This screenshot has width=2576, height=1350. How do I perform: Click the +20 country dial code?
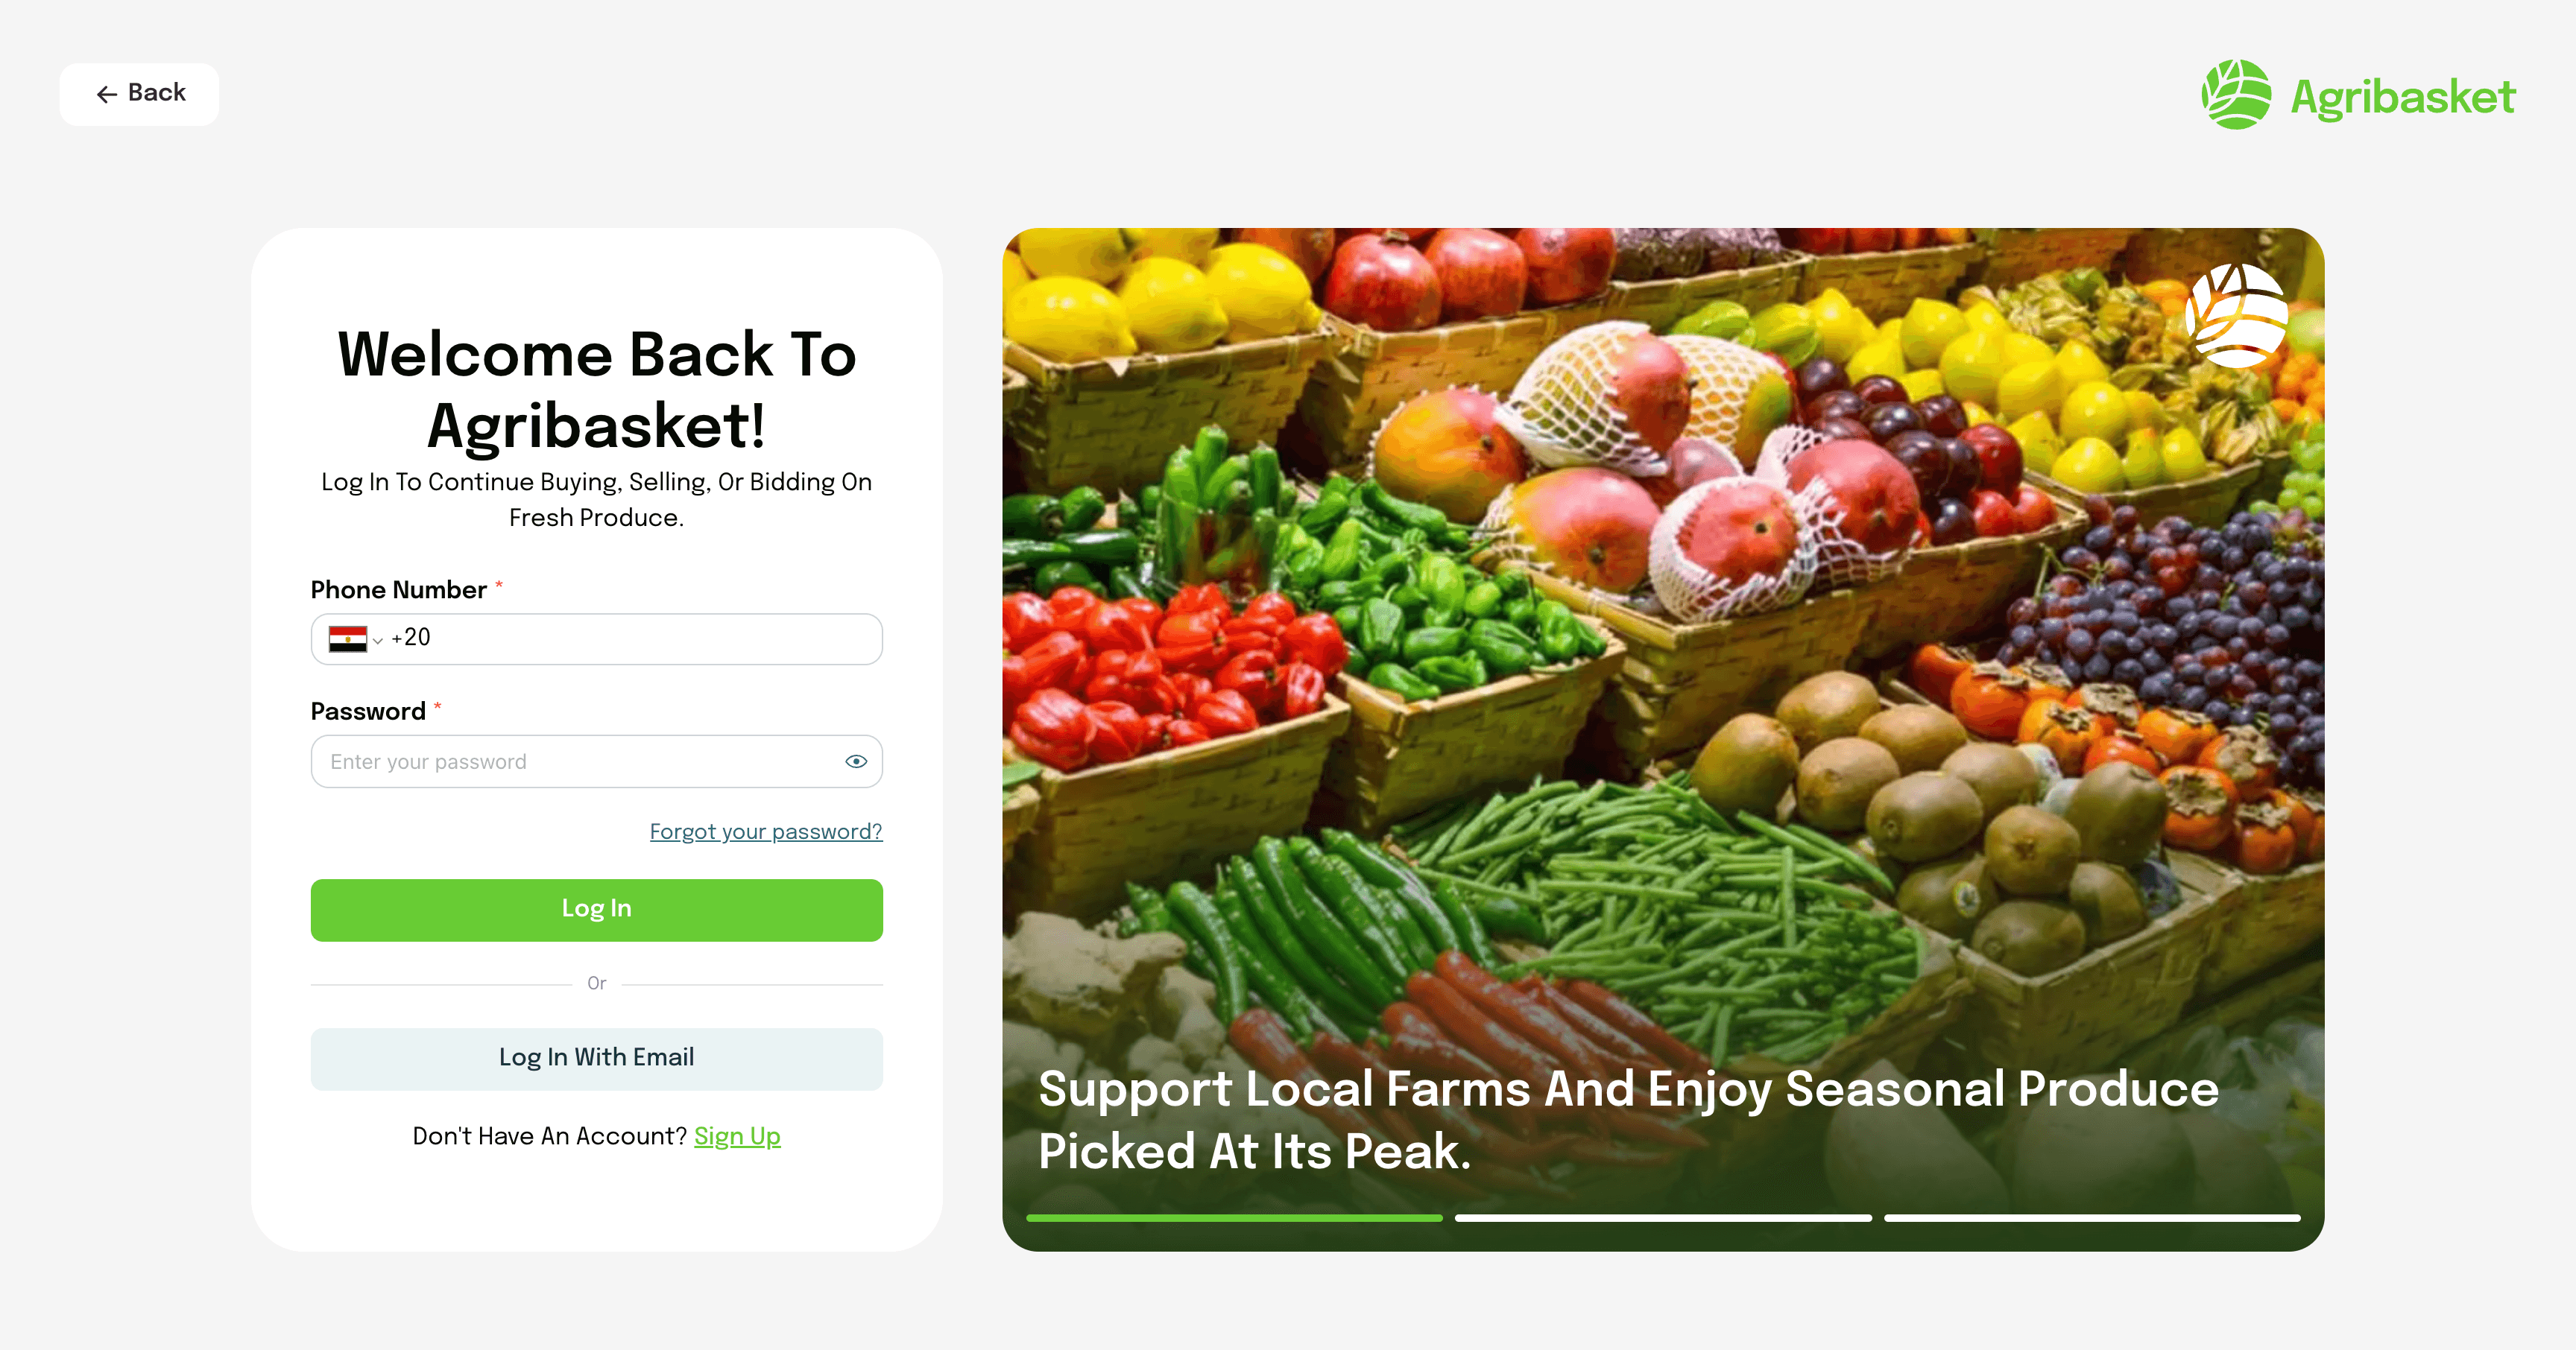[x=410, y=638]
